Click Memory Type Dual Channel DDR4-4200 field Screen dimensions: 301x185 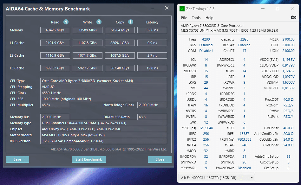tap(104, 123)
